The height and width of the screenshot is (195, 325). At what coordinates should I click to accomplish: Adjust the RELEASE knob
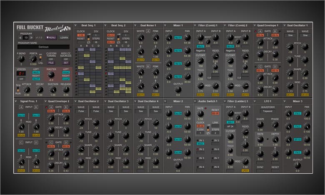click(66, 90)
